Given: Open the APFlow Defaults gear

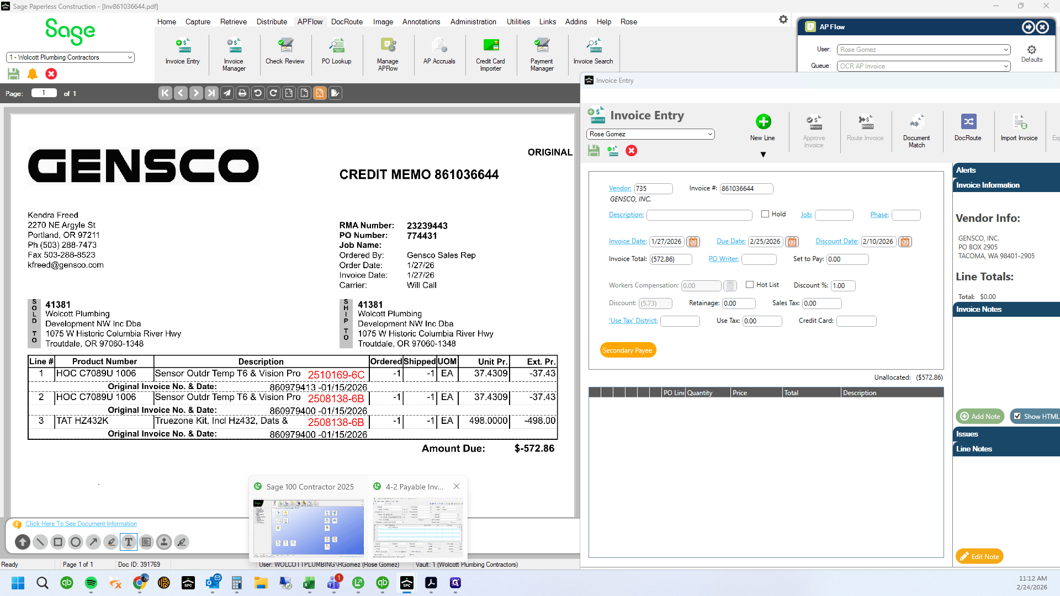Looking at the screenshot, I should click(x=1032, y=54).
